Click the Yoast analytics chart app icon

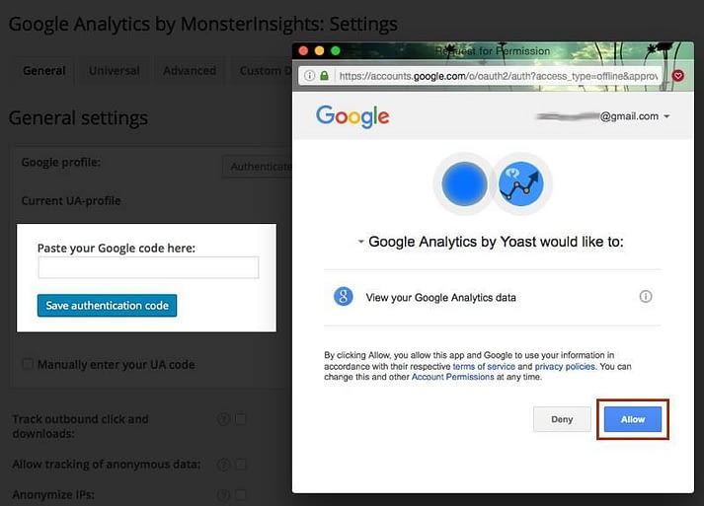pyautogui.click(x=521, y=183)
